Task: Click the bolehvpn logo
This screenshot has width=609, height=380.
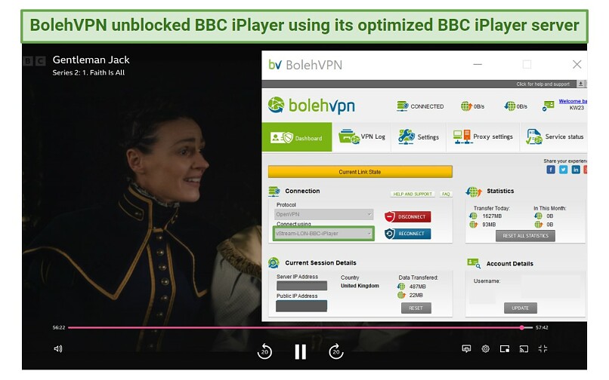Action: [x=311, y=106]
